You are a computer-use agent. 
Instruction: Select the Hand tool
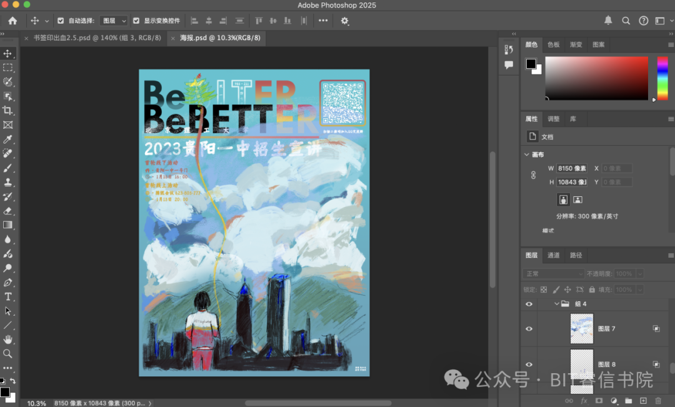click(x=7, y=339)
